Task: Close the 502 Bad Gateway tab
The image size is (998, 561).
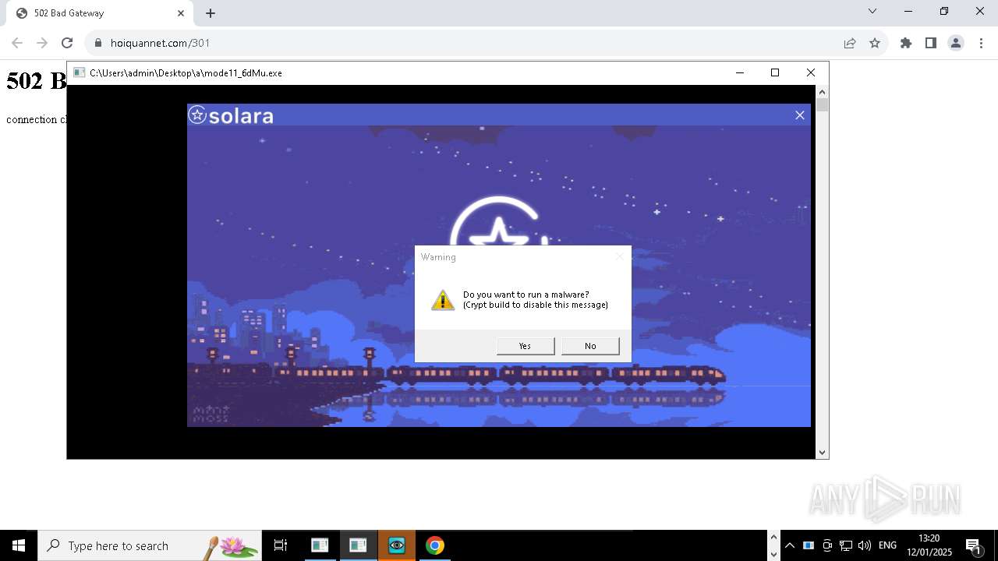Action: 181,13
